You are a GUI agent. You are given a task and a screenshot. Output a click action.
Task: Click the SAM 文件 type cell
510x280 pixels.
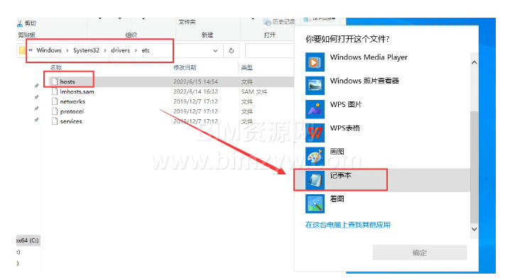[x=254, y=91]
